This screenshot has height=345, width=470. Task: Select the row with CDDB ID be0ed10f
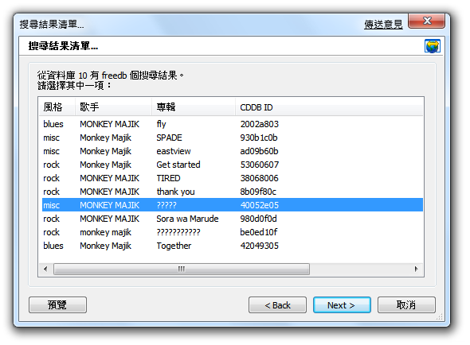point(233,232)
